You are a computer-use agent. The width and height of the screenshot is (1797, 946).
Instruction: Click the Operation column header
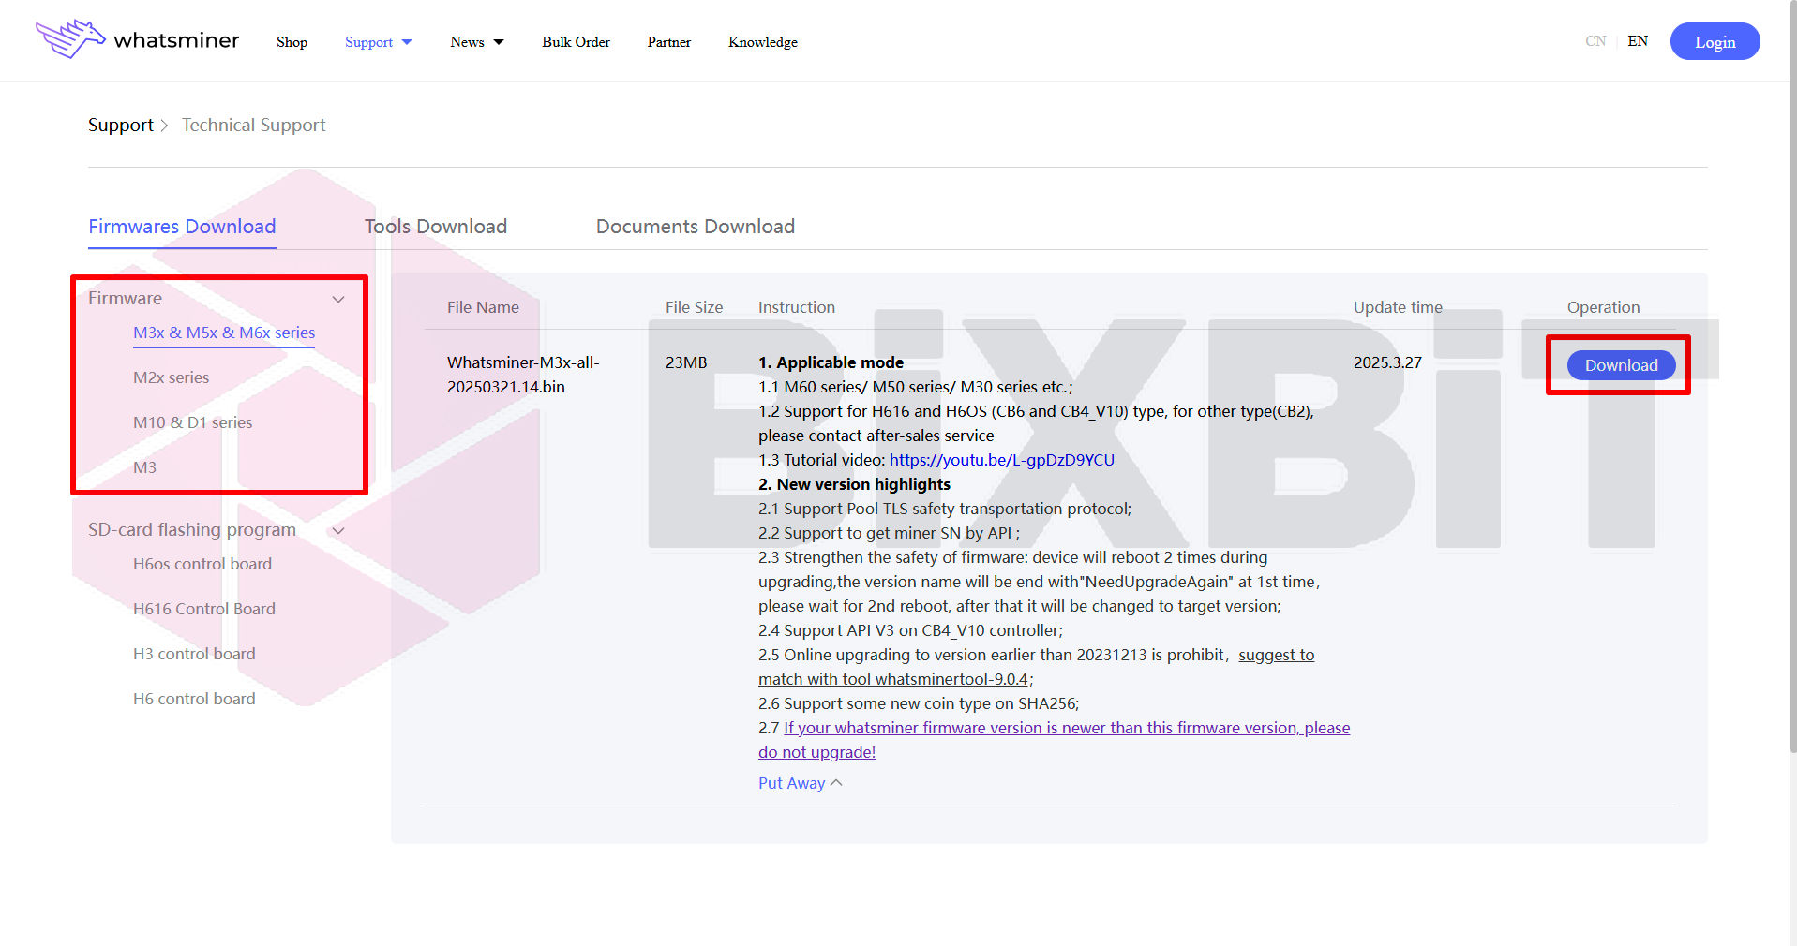tap(1603, 307)
